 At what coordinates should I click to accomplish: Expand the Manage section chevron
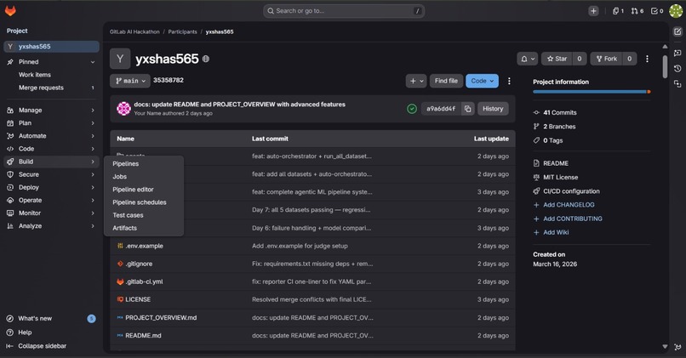(93, 111)
